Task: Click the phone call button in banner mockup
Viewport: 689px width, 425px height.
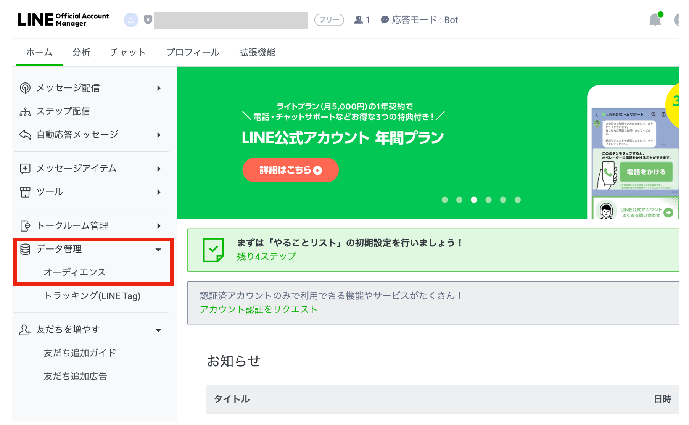Action: coord(646,172)
